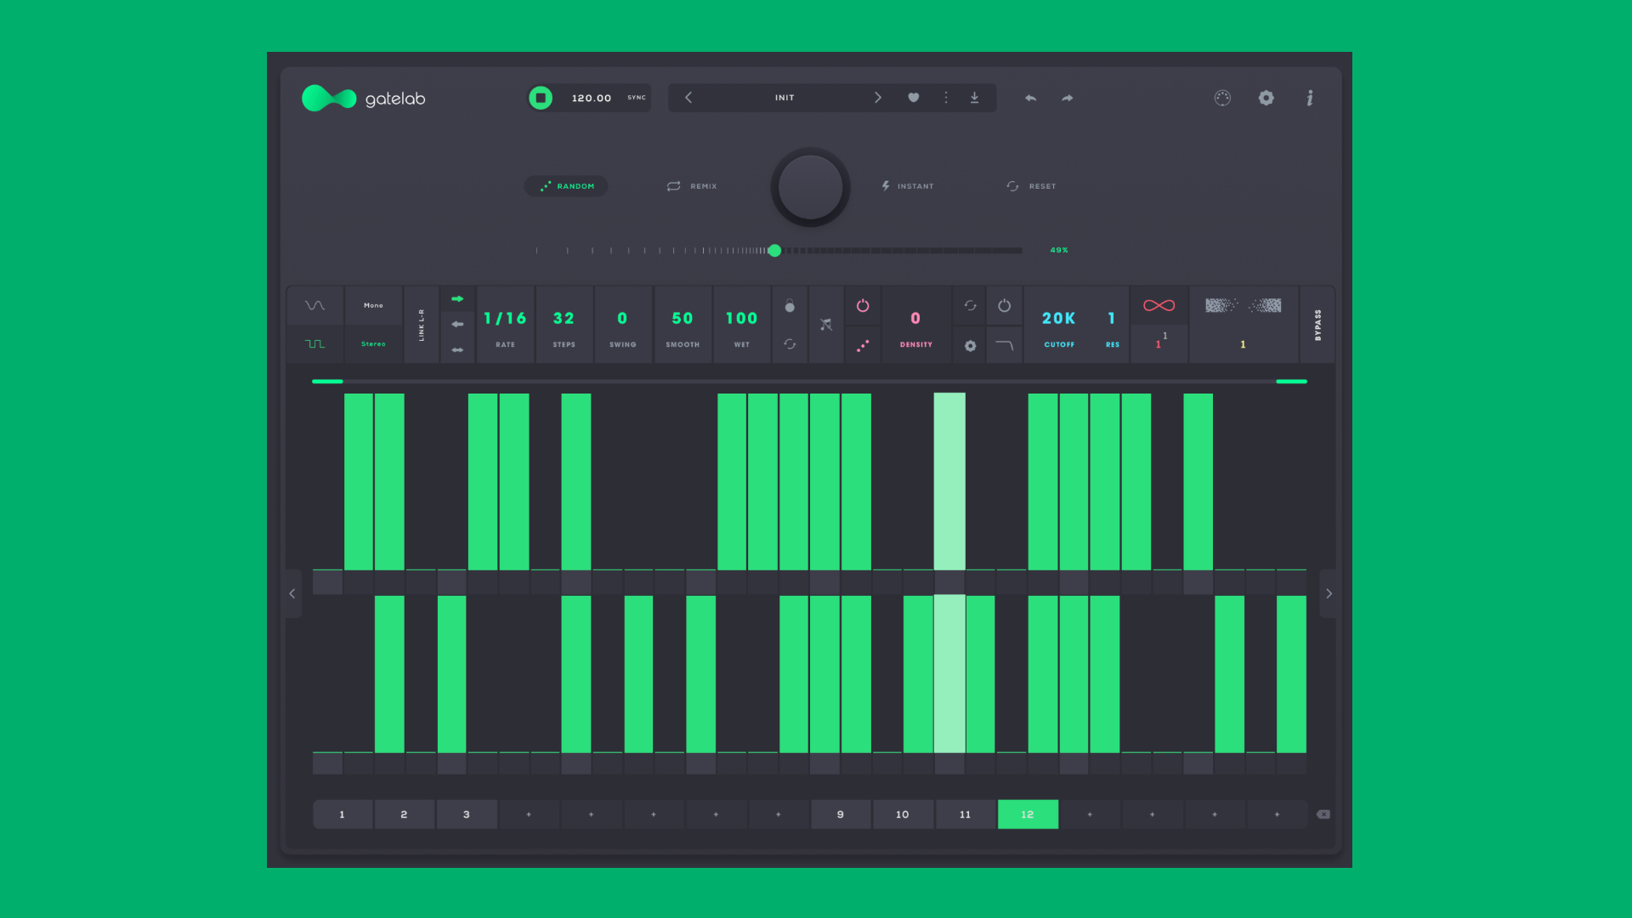The image size is (1632, 918).
Task: Click the redo arrow icon
Action: [x=1068, y=99]
